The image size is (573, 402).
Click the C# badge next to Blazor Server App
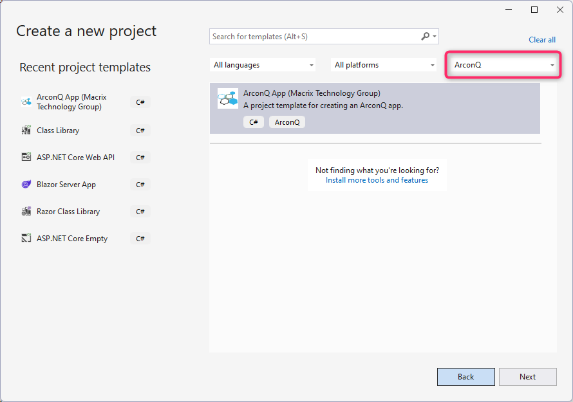pos(140,185)
